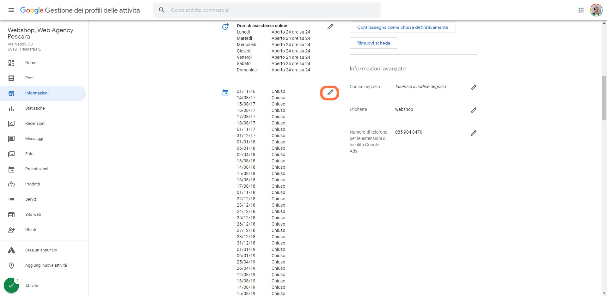Click Crea un annuncio link
Screen dimensions: 607x296
click(41, 250)
